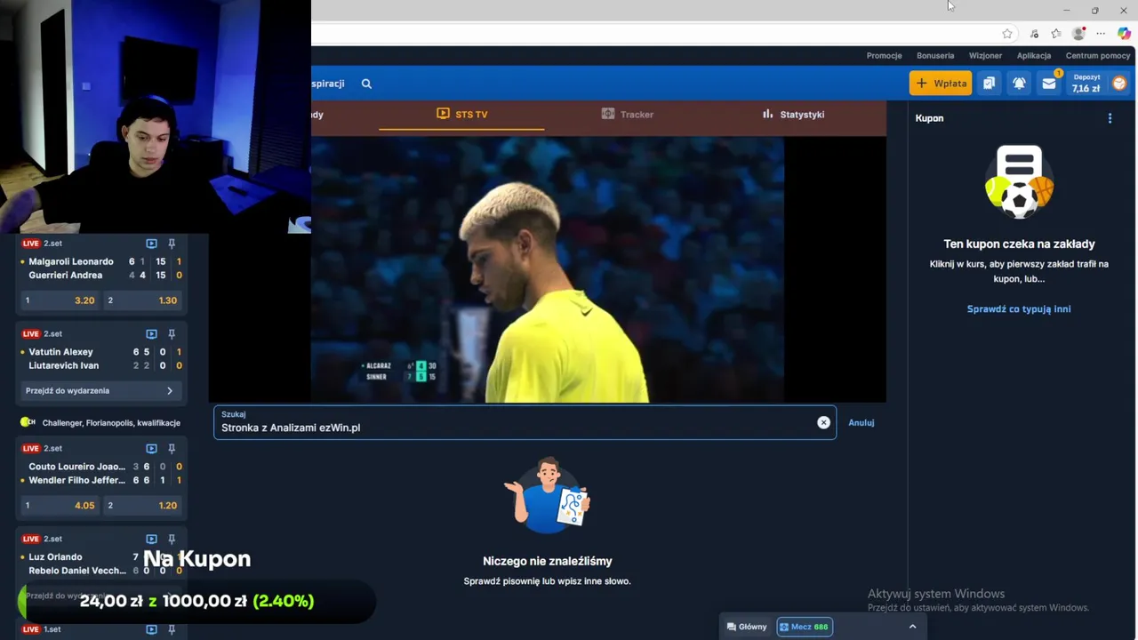1138x640 pixels.
Task: Open the Copilot icon in browser
Action: tap(1125, 34)
